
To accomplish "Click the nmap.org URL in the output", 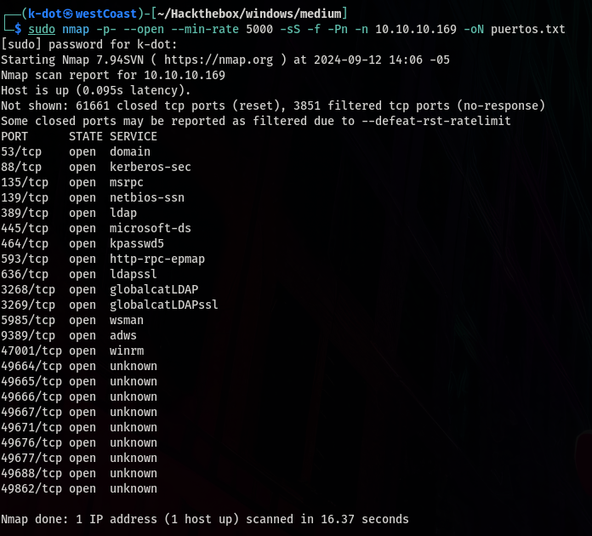I will (x=219, y=60).
